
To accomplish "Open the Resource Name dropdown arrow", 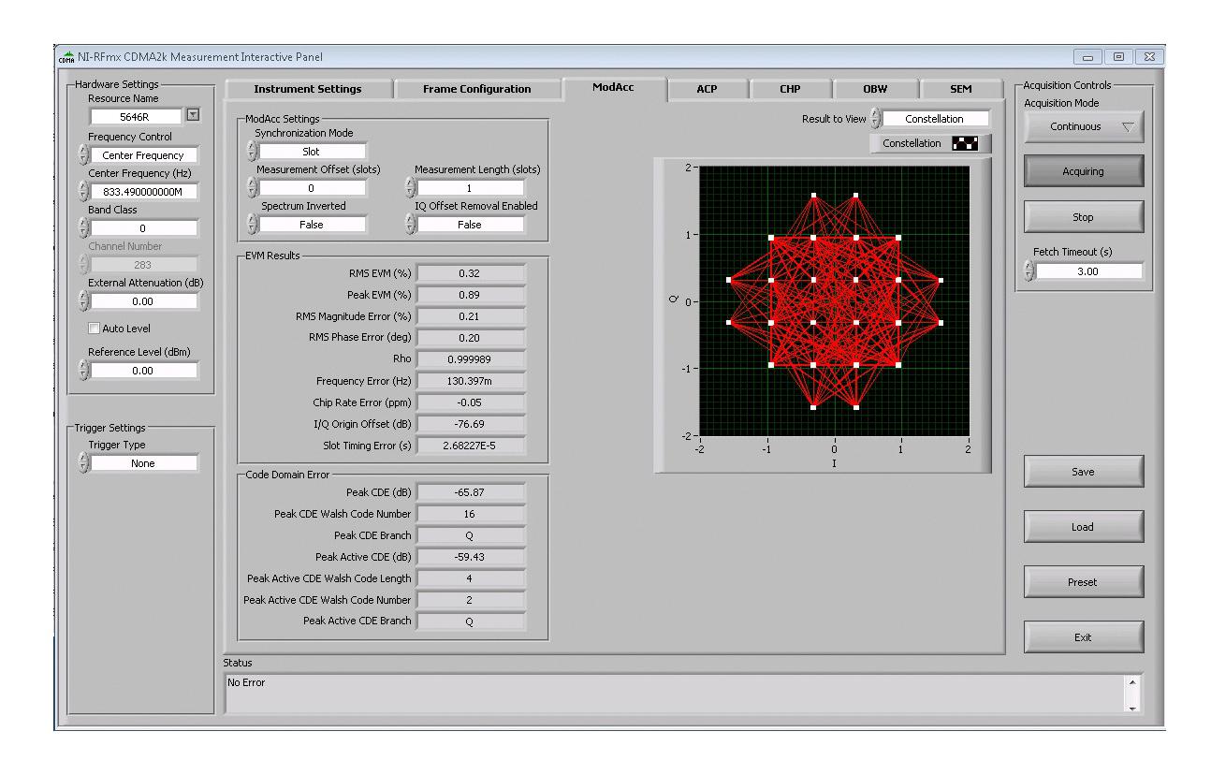I will (193, 116).
